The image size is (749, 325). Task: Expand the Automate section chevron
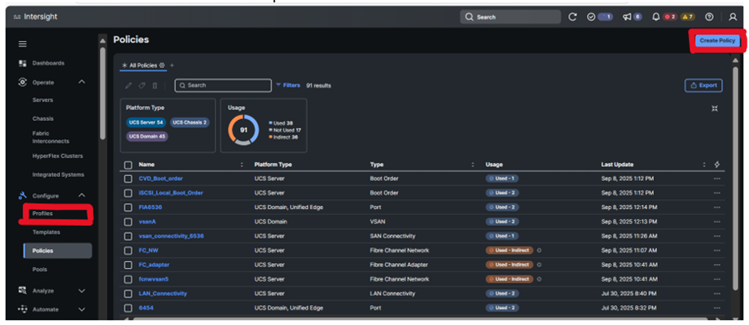coord(82,309)
